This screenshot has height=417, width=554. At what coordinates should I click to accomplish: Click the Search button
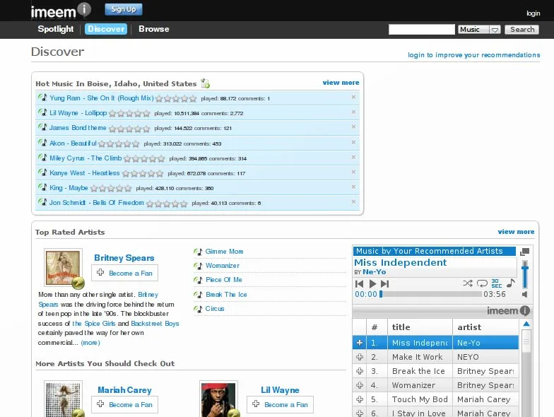click(x=521, y=30)
